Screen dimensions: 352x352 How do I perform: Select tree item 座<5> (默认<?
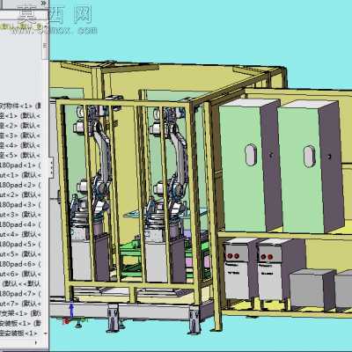20,156
